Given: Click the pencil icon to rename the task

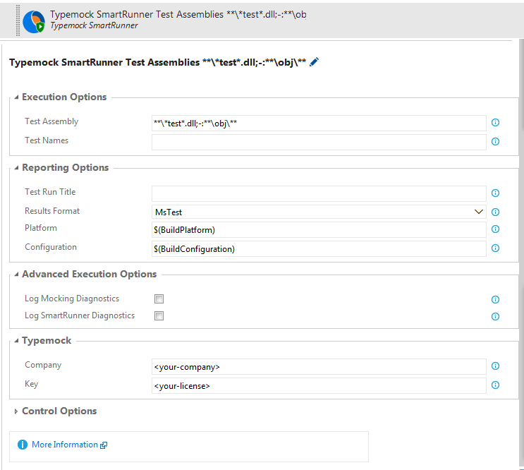Looking at the screenshot, I should (x=315, y=62).
